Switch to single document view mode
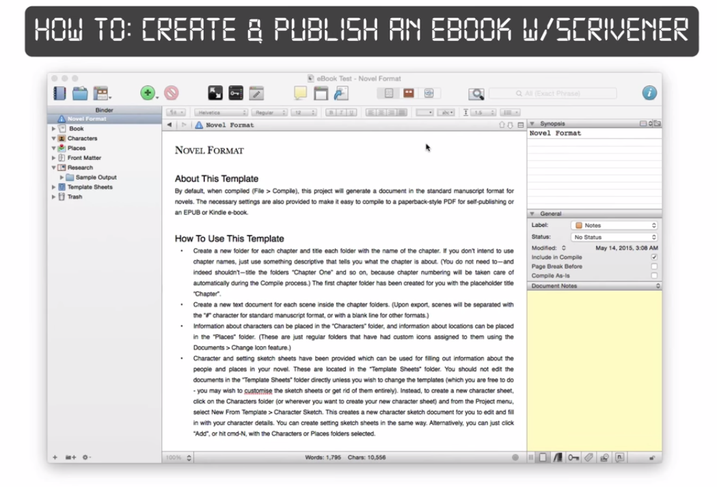717x487 pixels. coord(389,93)
